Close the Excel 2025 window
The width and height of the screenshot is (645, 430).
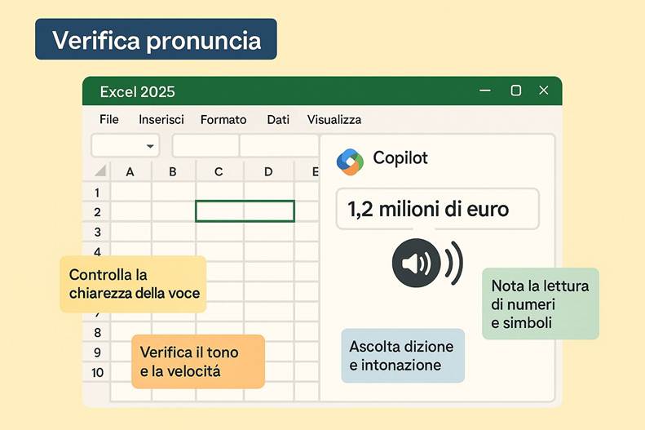(544, 91)
